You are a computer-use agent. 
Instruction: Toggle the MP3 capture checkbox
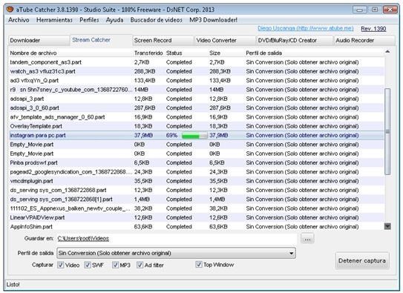(x=115, y=265)
